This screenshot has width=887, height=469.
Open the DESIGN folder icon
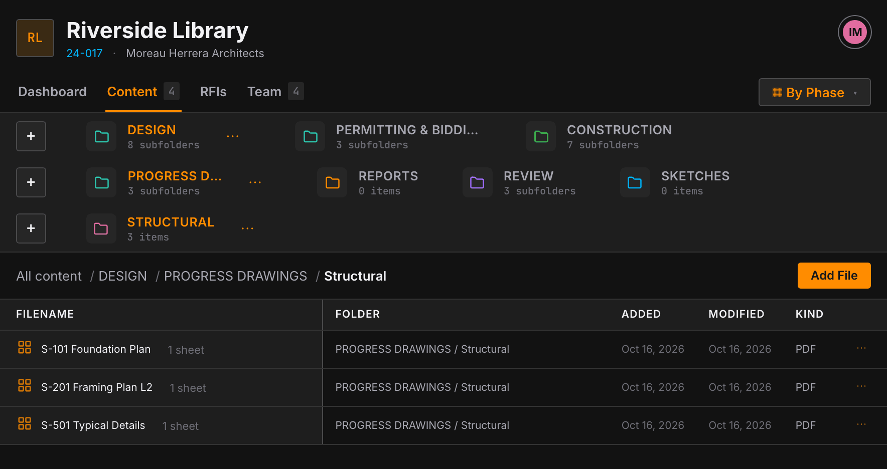(101, 136)
